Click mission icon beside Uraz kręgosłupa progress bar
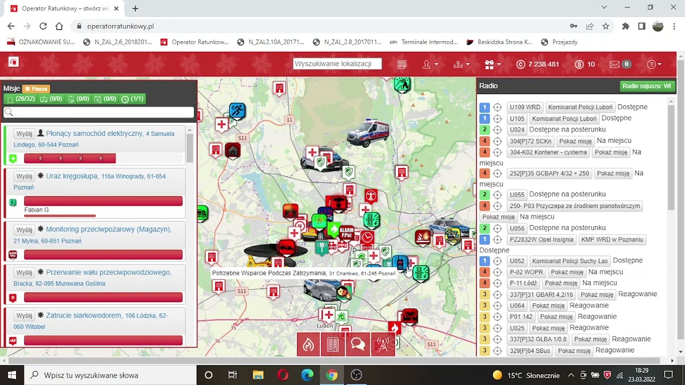685x385 pixels. coord(13,202)
